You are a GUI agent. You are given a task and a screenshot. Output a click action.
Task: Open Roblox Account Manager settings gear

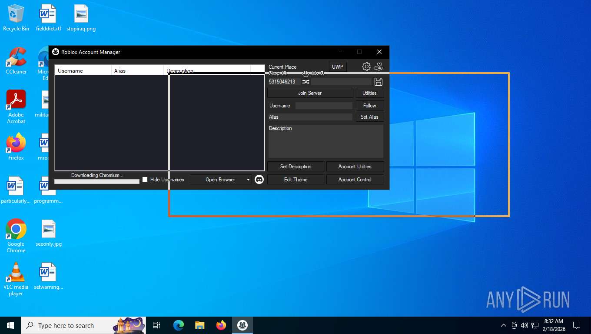click(367, 67)
